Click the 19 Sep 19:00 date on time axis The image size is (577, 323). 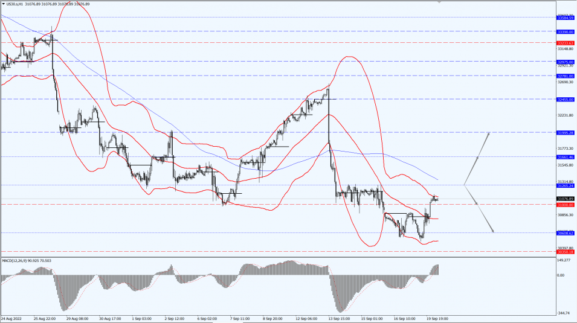[x=437, y=319]
